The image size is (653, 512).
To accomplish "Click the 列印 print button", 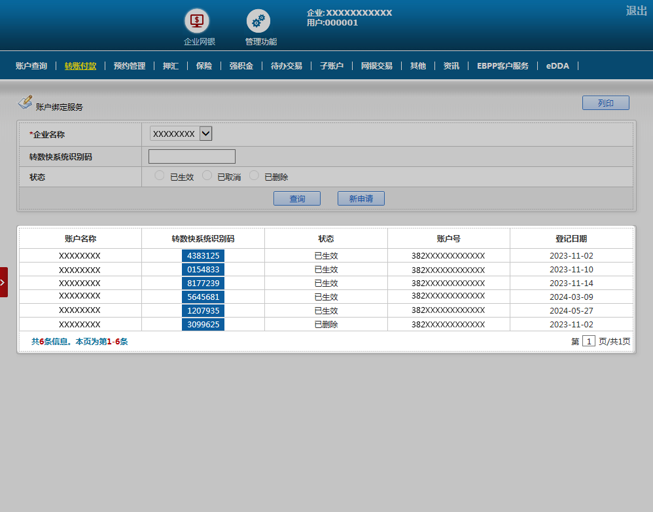I will click(x=605, y=103).
